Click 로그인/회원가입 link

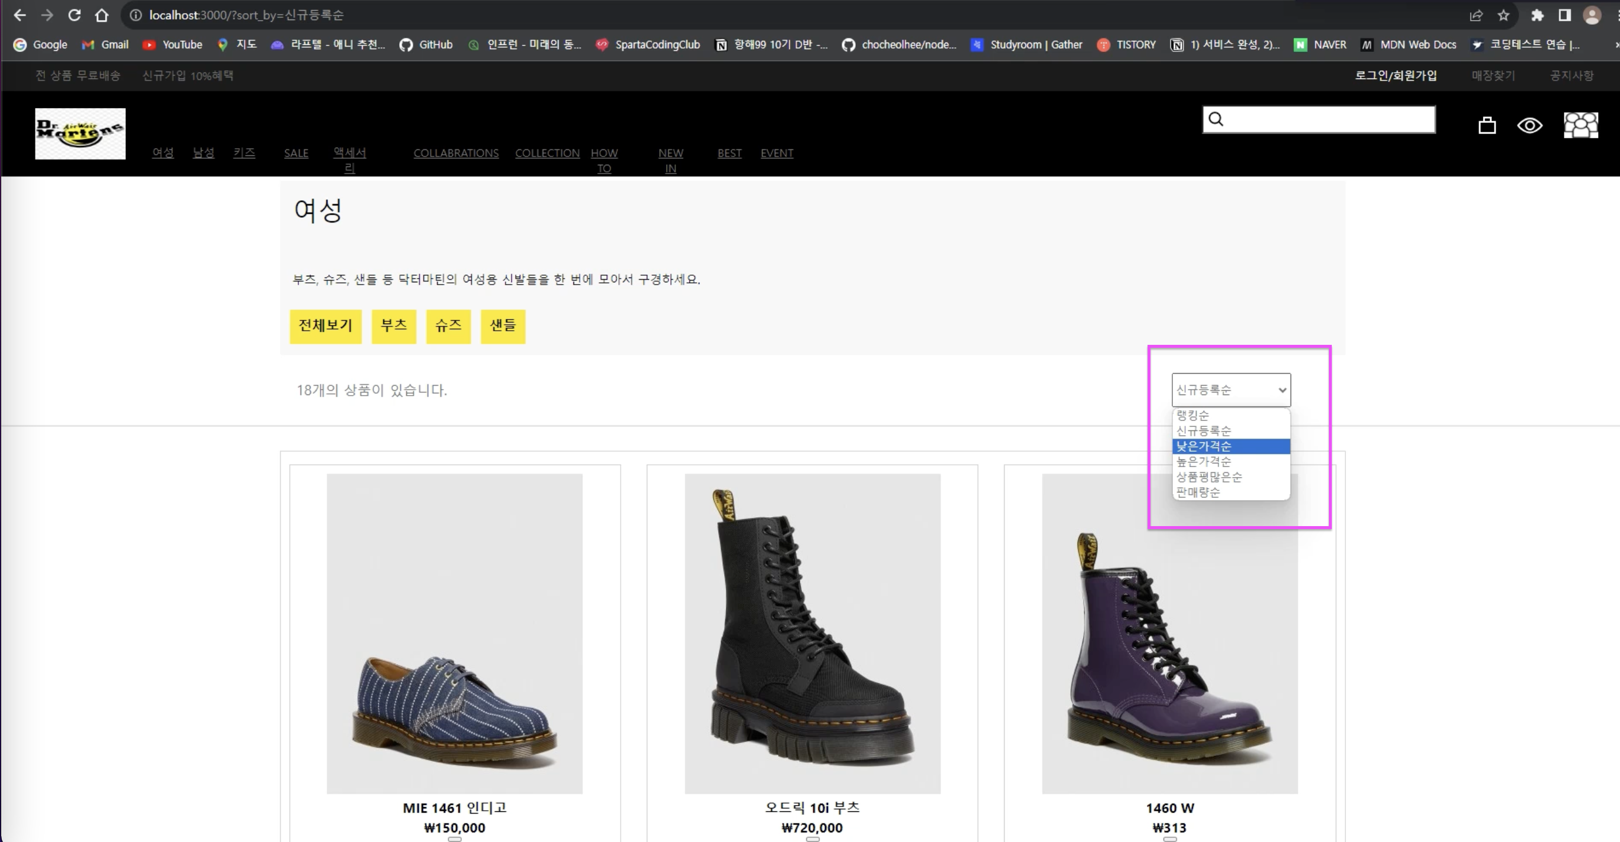point(1396,76)
